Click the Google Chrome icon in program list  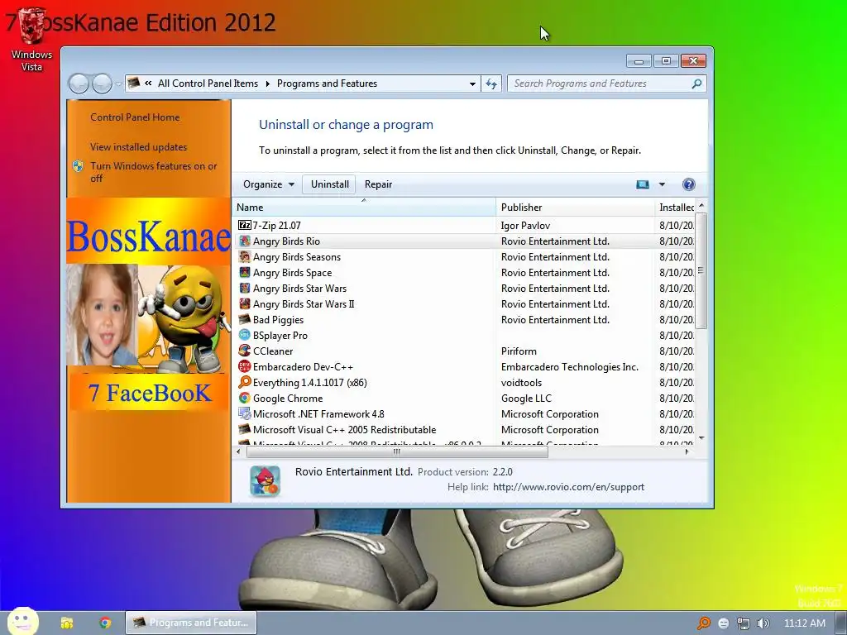click(x=245, y=398)
